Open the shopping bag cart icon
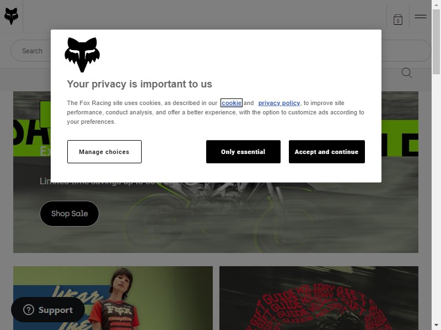The height and width of the screenshot is (330, 441). click(397, 20)
